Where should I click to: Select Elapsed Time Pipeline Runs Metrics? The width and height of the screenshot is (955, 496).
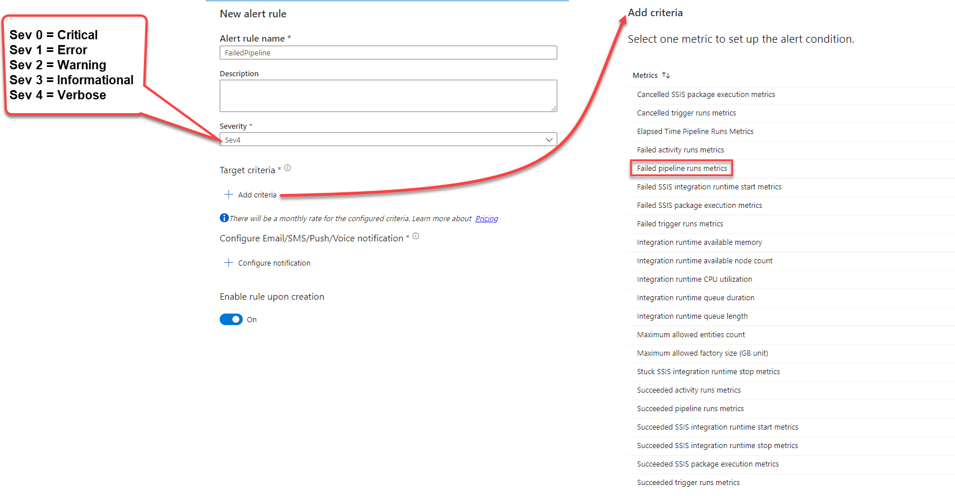click(695, 132)
